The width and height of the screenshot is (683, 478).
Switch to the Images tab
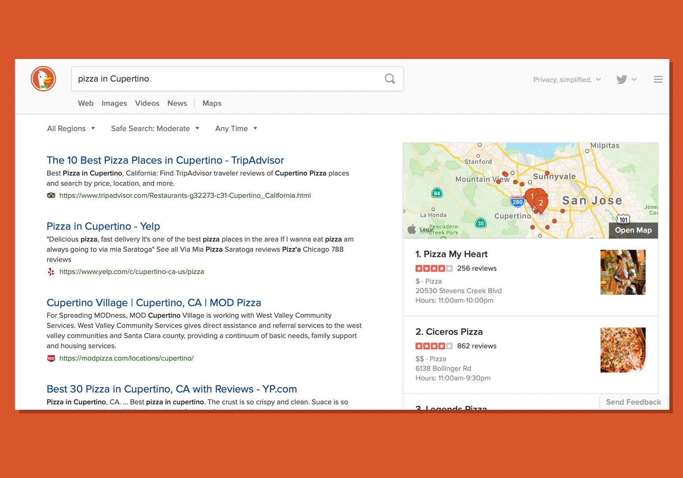pyautogui.click(x=114, y=103)
